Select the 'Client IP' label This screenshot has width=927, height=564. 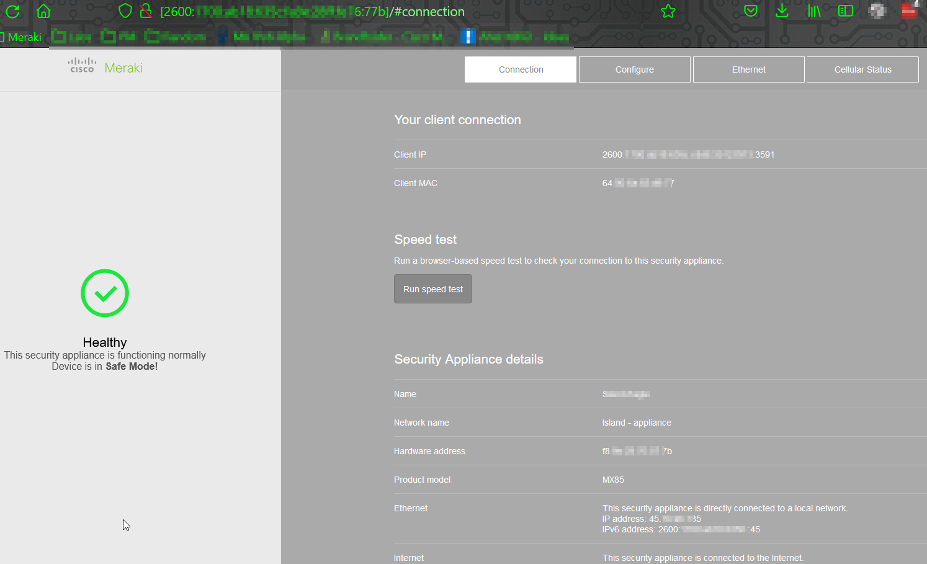pyautogui.click(x=410, y=154)
